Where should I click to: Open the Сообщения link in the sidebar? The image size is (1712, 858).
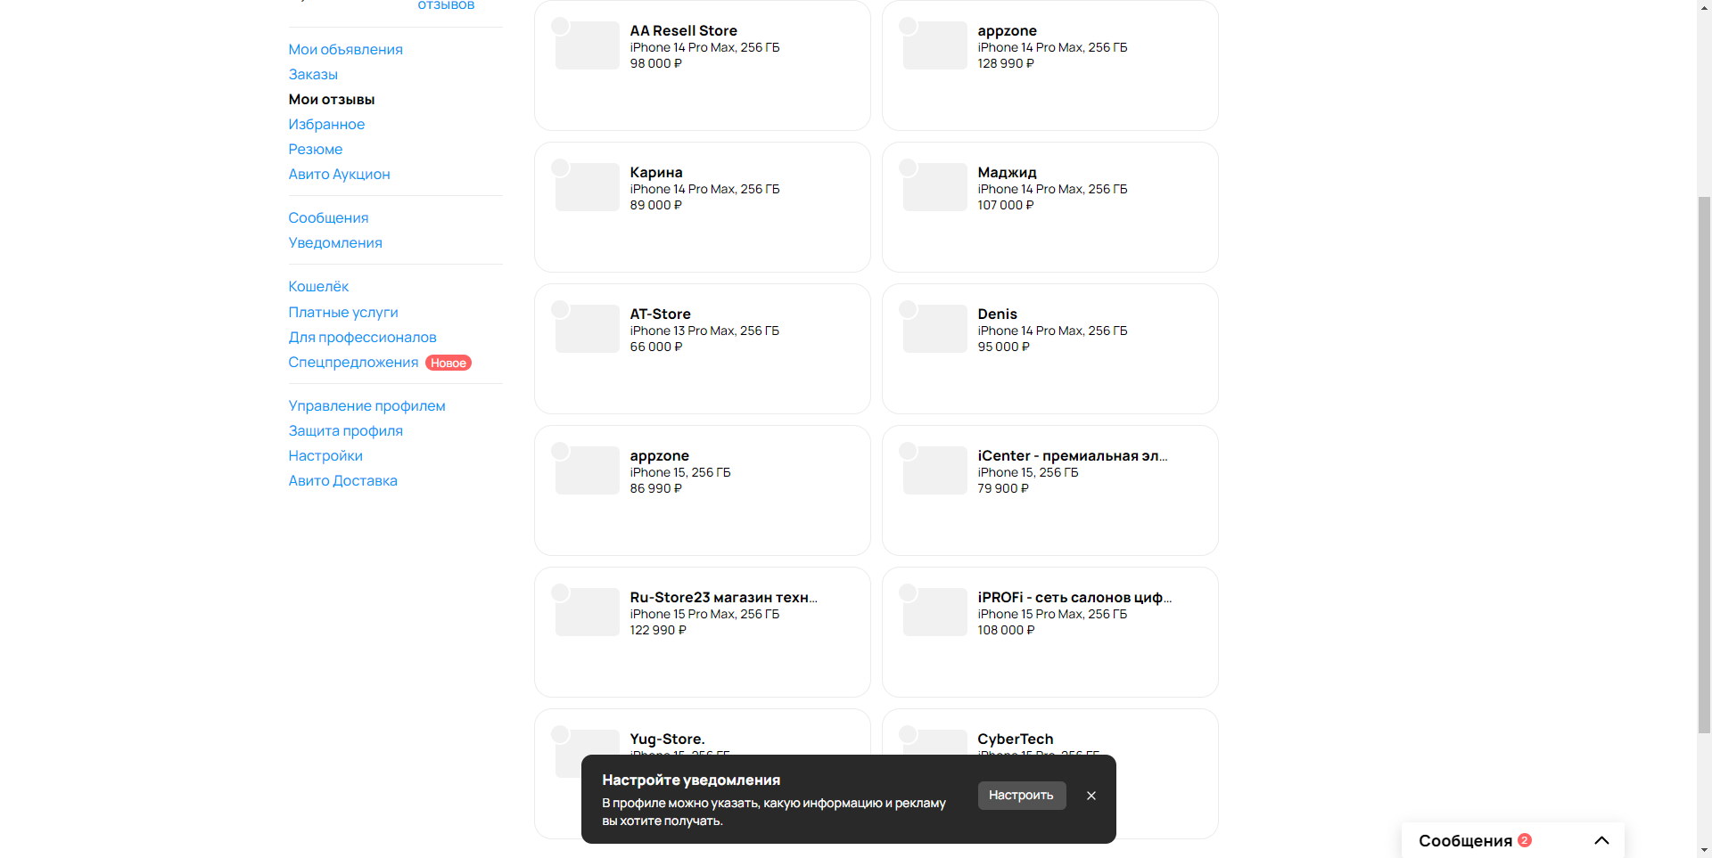(328, 217)
